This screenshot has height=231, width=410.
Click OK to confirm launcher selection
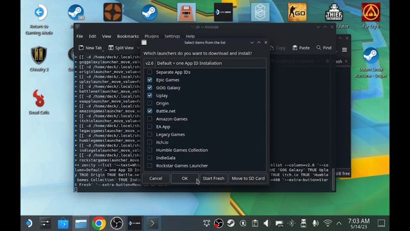coord(184,178)
